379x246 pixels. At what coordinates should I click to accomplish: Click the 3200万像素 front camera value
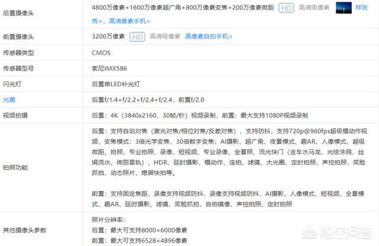tap(108, 37)
